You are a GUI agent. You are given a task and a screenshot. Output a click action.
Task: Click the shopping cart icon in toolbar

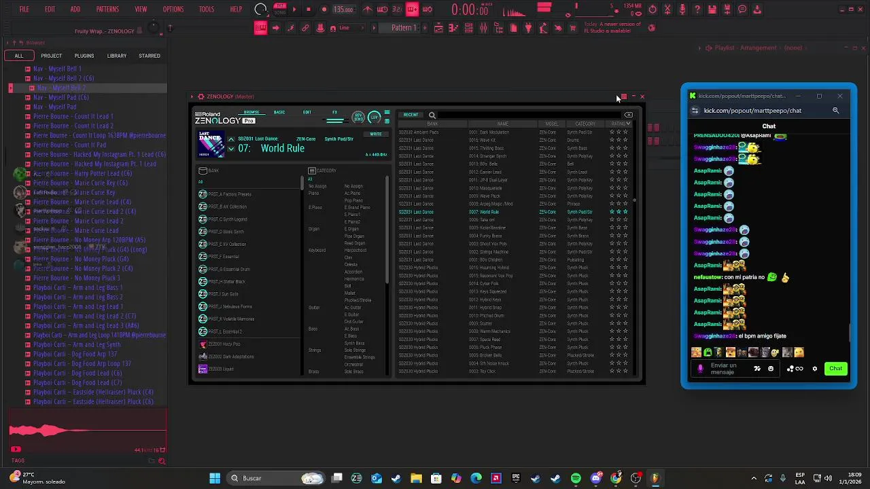573,28
